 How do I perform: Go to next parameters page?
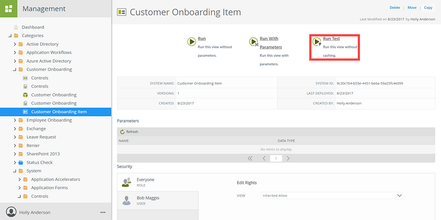pyautogui.click(x=288, y=158)
